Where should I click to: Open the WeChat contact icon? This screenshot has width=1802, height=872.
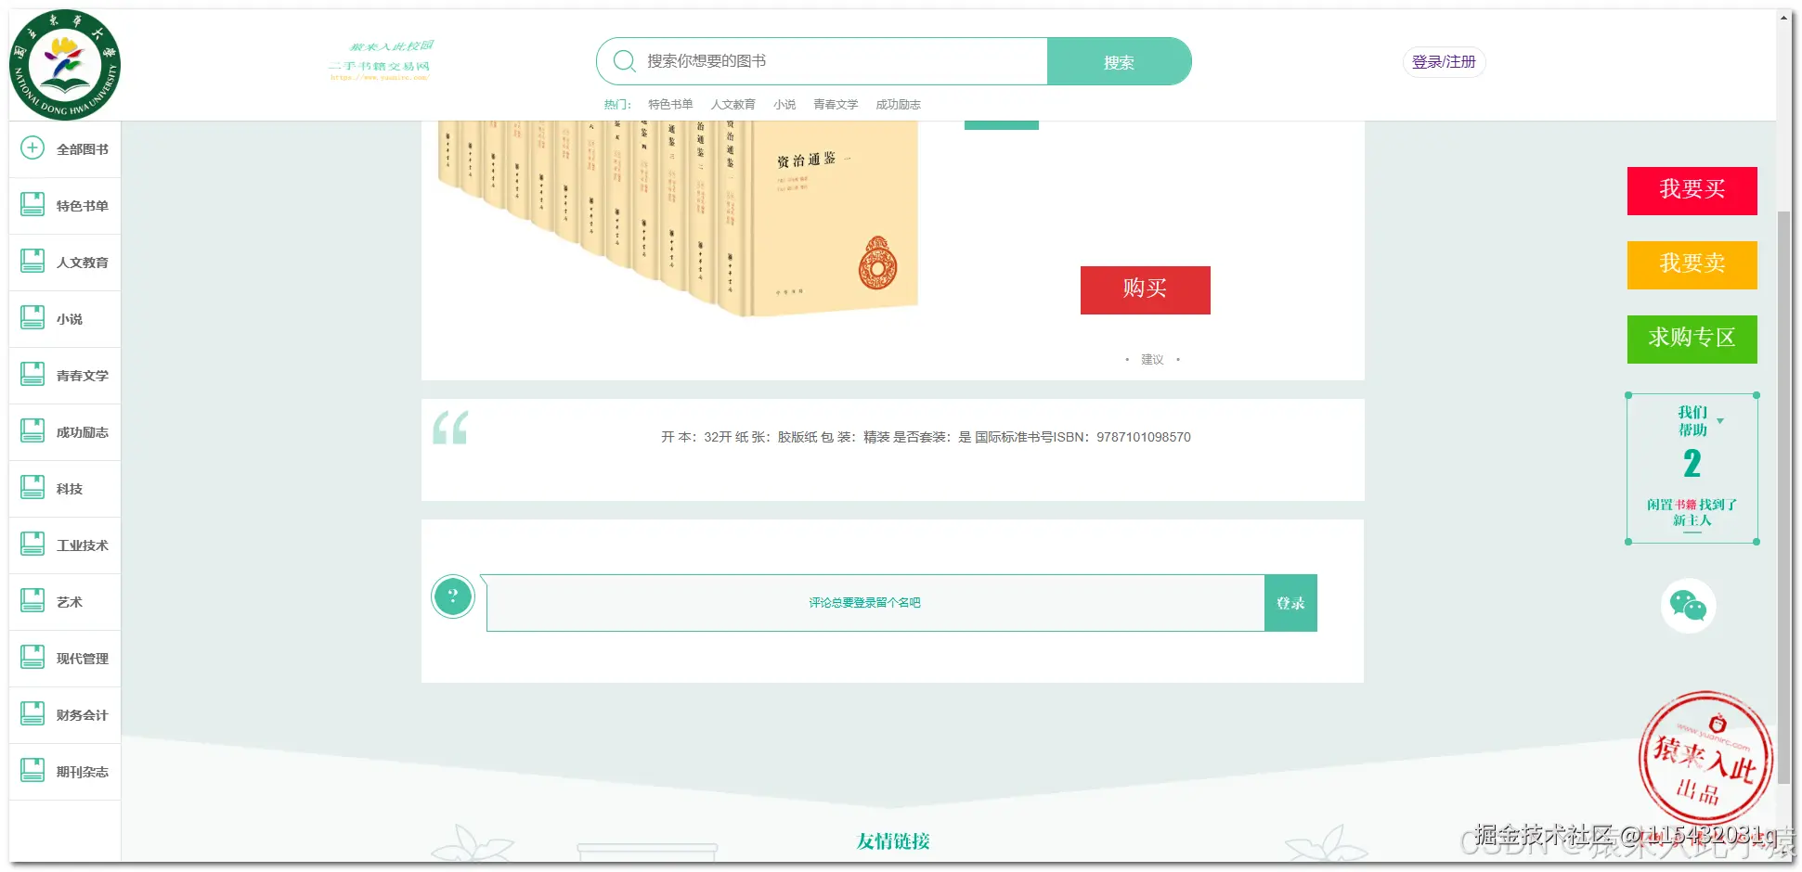coord(1689,605)
